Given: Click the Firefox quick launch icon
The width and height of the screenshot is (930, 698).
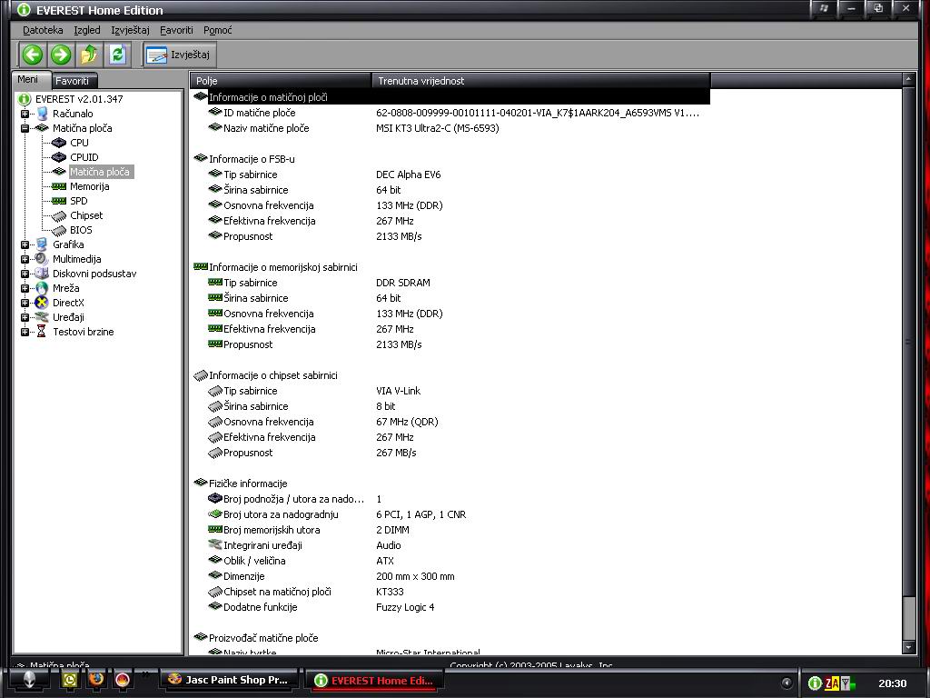Looking at the screenshot, I should pyautogui.click(x=96, y=679).
